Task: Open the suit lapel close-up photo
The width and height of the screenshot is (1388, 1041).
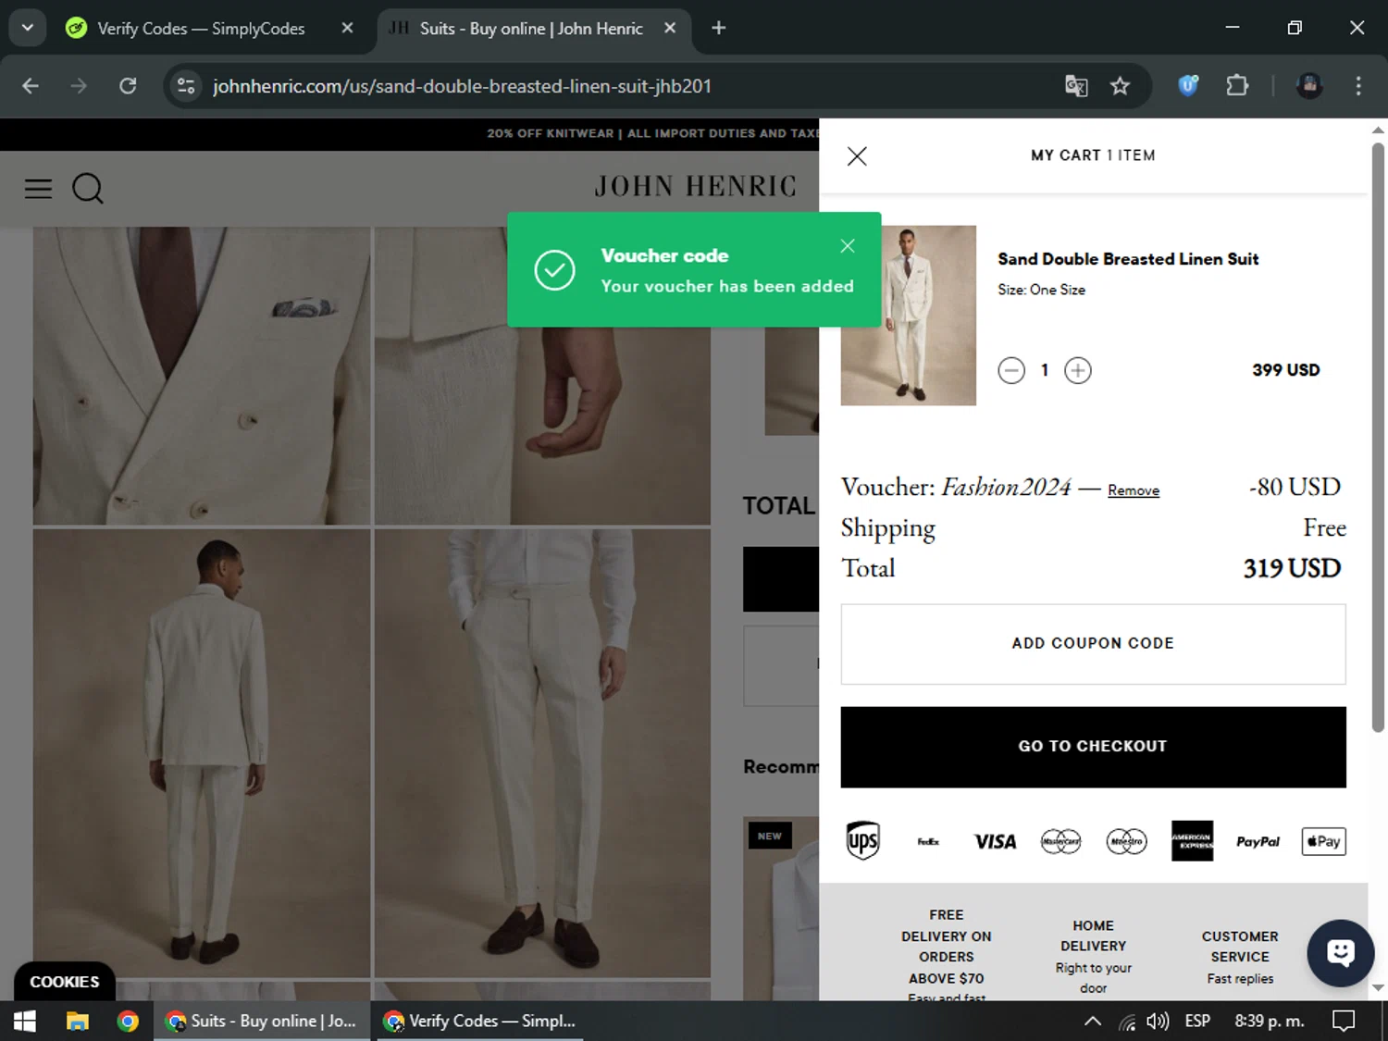Action: (202, 376)
